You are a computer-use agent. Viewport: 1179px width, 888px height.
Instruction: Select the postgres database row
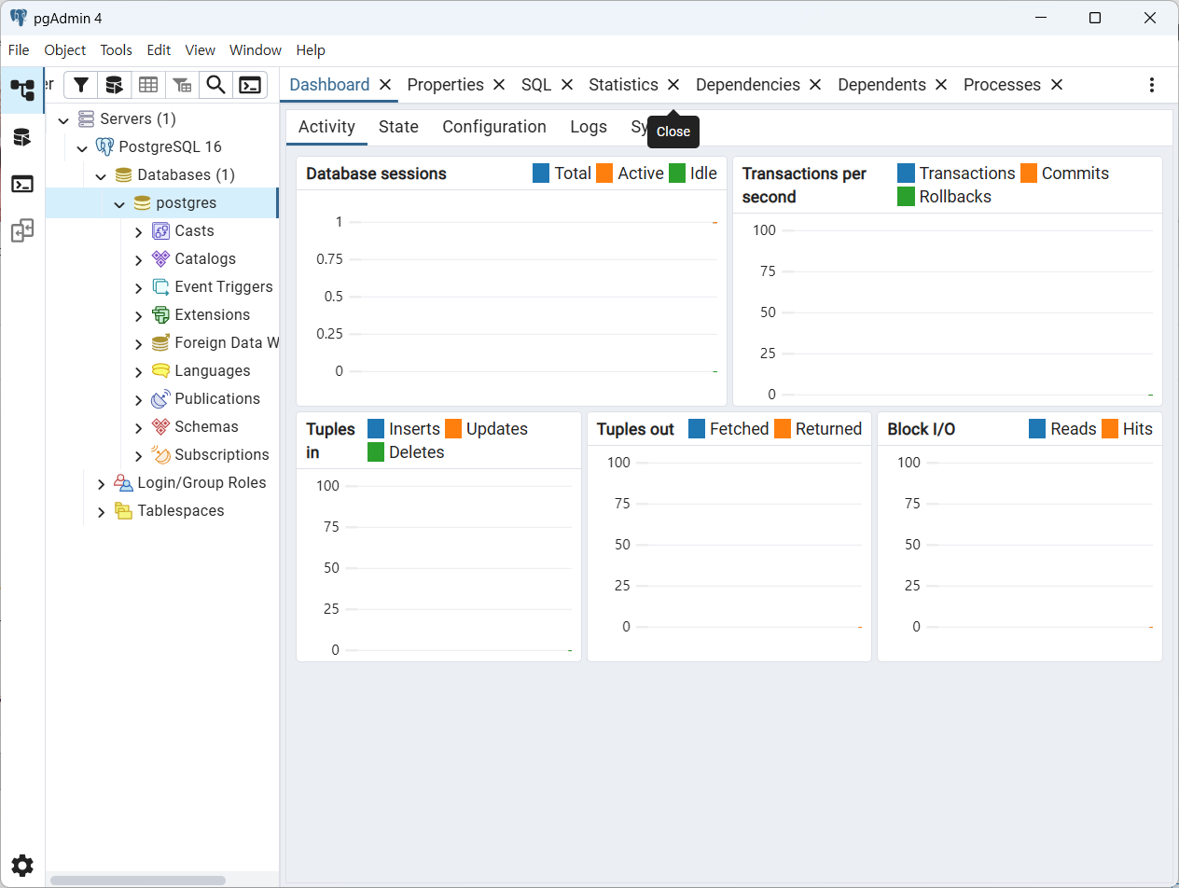[x=161, y=203]
